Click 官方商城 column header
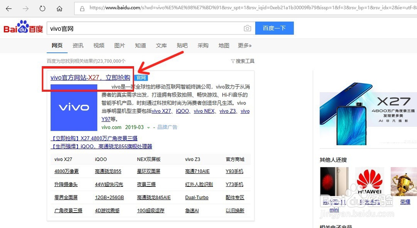 click(x=235, y=159)
